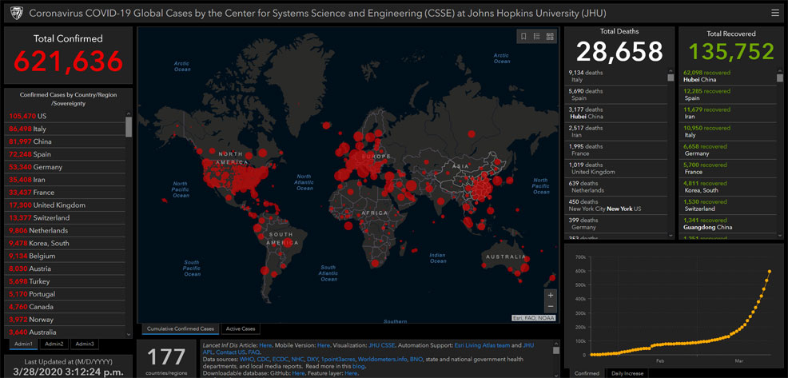Select the 35,408 Iran row
Screen dimensions: 788x378
pyautogui.click(x=65, y=180)
